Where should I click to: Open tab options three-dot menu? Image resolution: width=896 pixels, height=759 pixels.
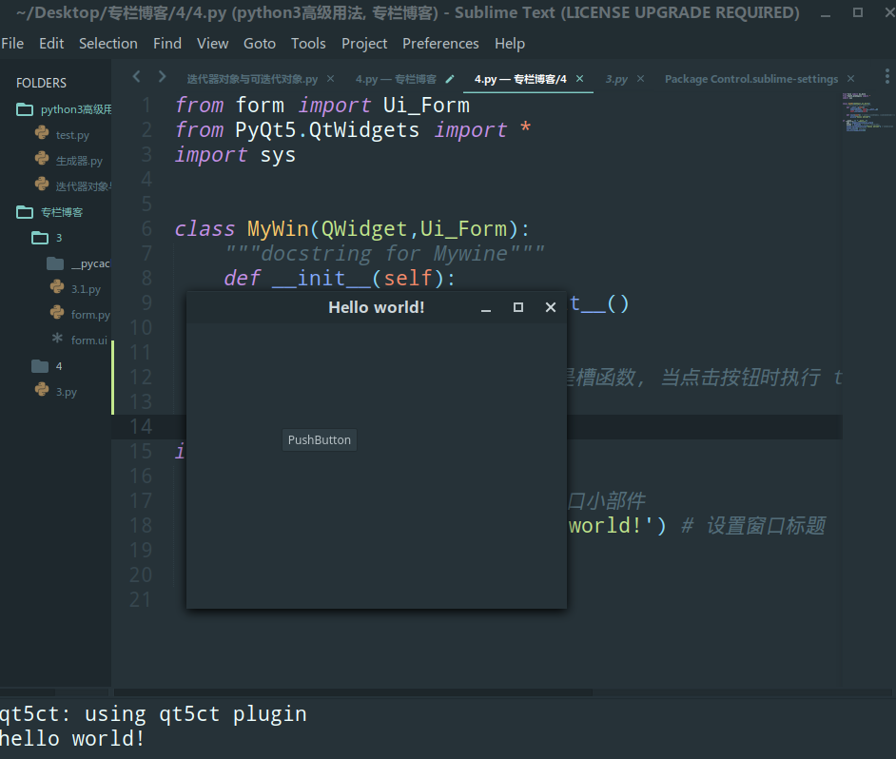point(886,77)
